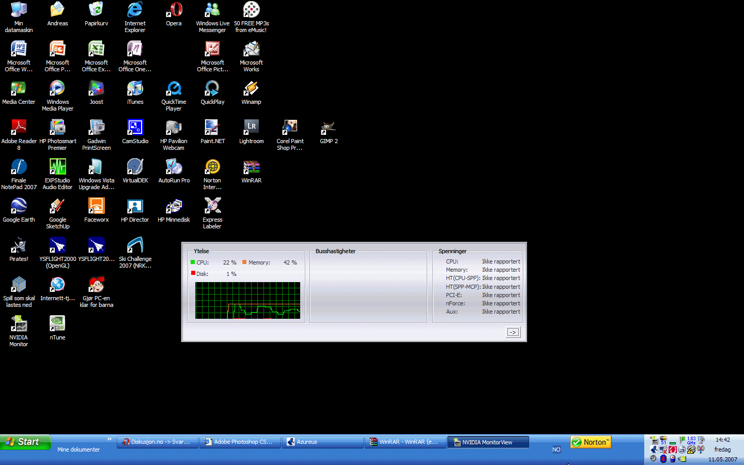This screenshot has height=465, width=744.
Task: Launch the Lightroom desktop icon
Action: [251, 132]
